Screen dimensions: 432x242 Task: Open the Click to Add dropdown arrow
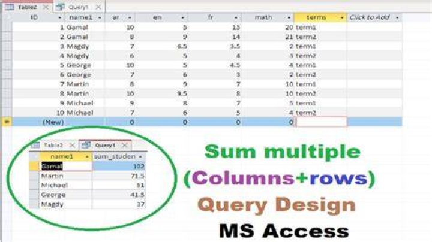click(x=397, y=18)
